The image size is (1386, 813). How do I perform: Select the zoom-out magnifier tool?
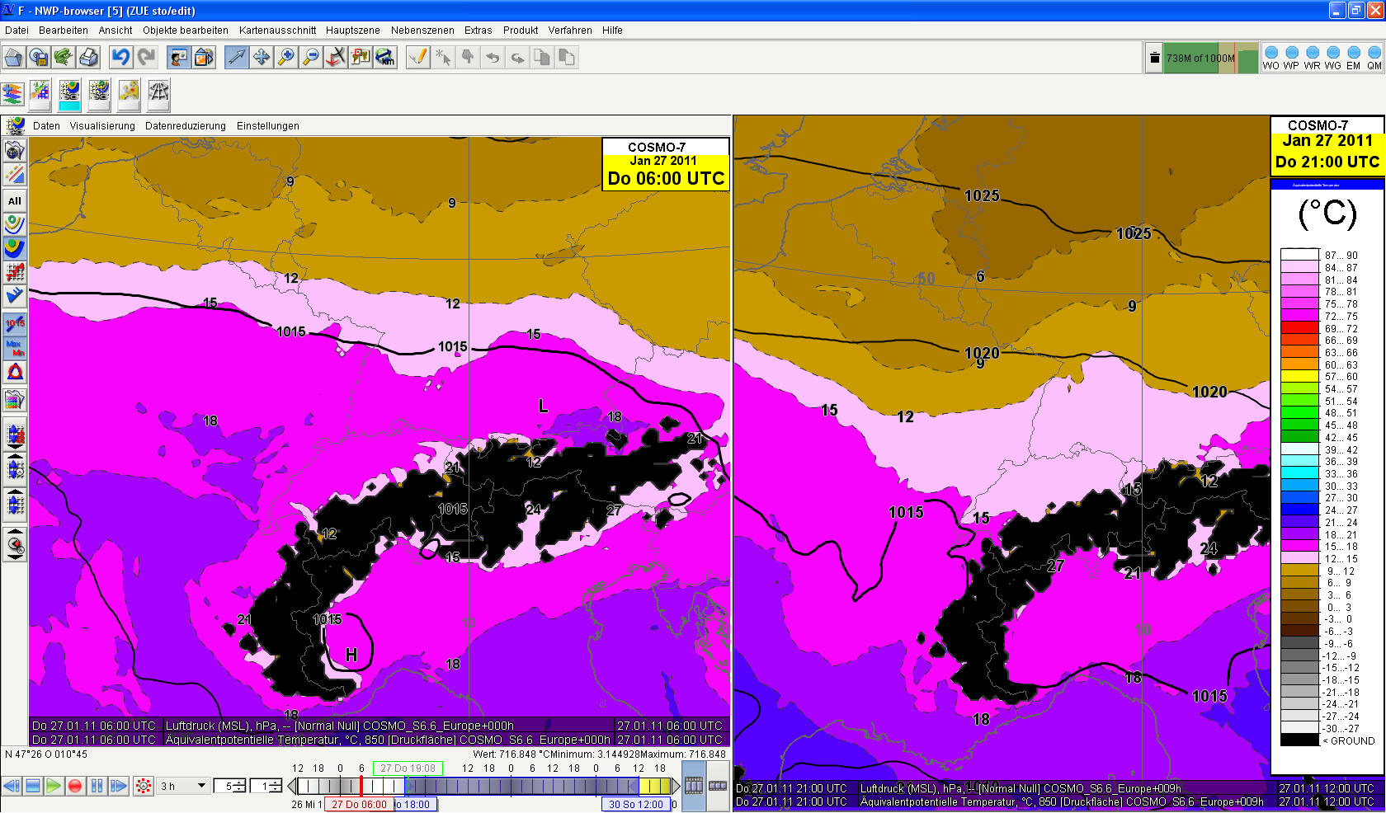pyautogui.click(x=311, y=57)
